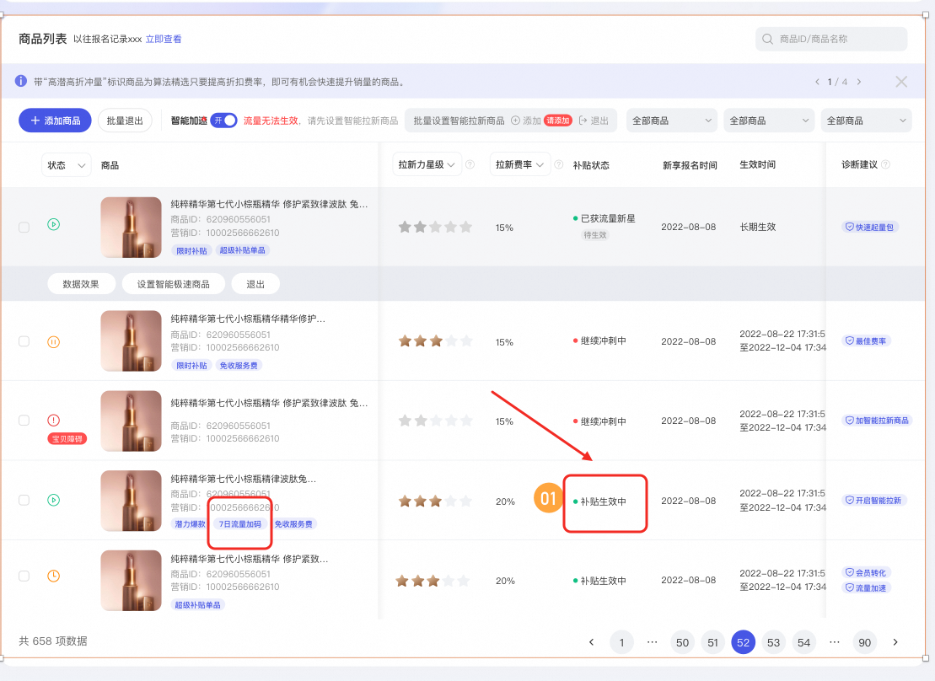
Task: Close the 高潜高折冲量 notice banner
Action: coord(901,82)
